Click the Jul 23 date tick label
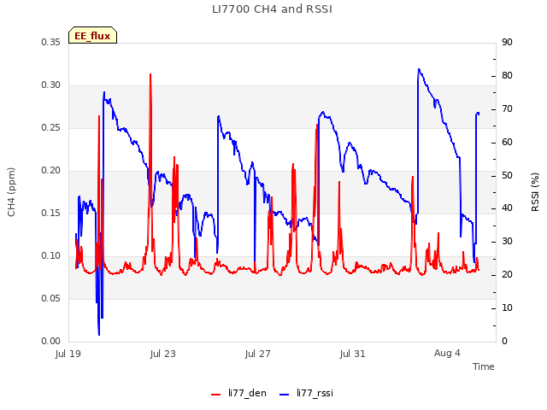 pyautogui.click(x=163, y=354)
